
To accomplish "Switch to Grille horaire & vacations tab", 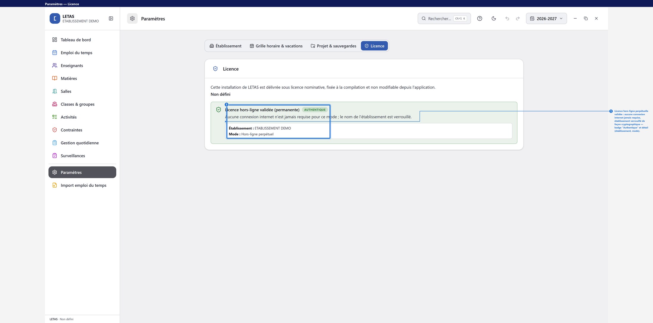I will 276,46.
